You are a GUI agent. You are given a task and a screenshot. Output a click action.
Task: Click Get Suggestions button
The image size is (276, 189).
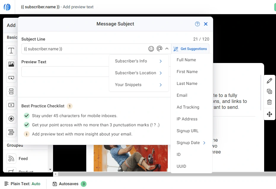[190, 49]
